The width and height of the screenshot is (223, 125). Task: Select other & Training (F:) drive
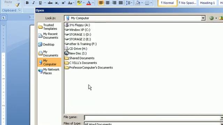[x=80, y=44]
